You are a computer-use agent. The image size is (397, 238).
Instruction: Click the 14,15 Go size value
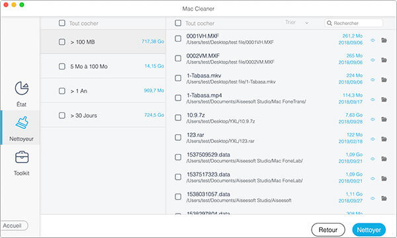[154, 65]
